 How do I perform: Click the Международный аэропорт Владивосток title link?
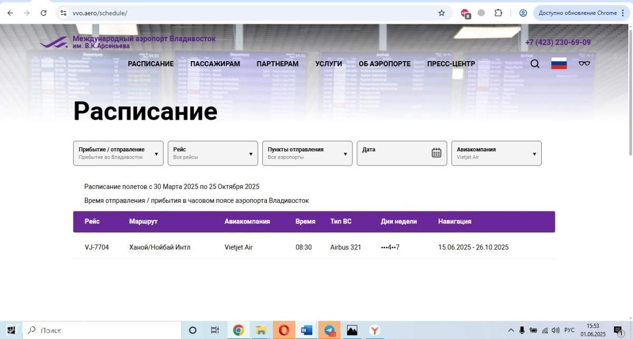pos(144,39)
